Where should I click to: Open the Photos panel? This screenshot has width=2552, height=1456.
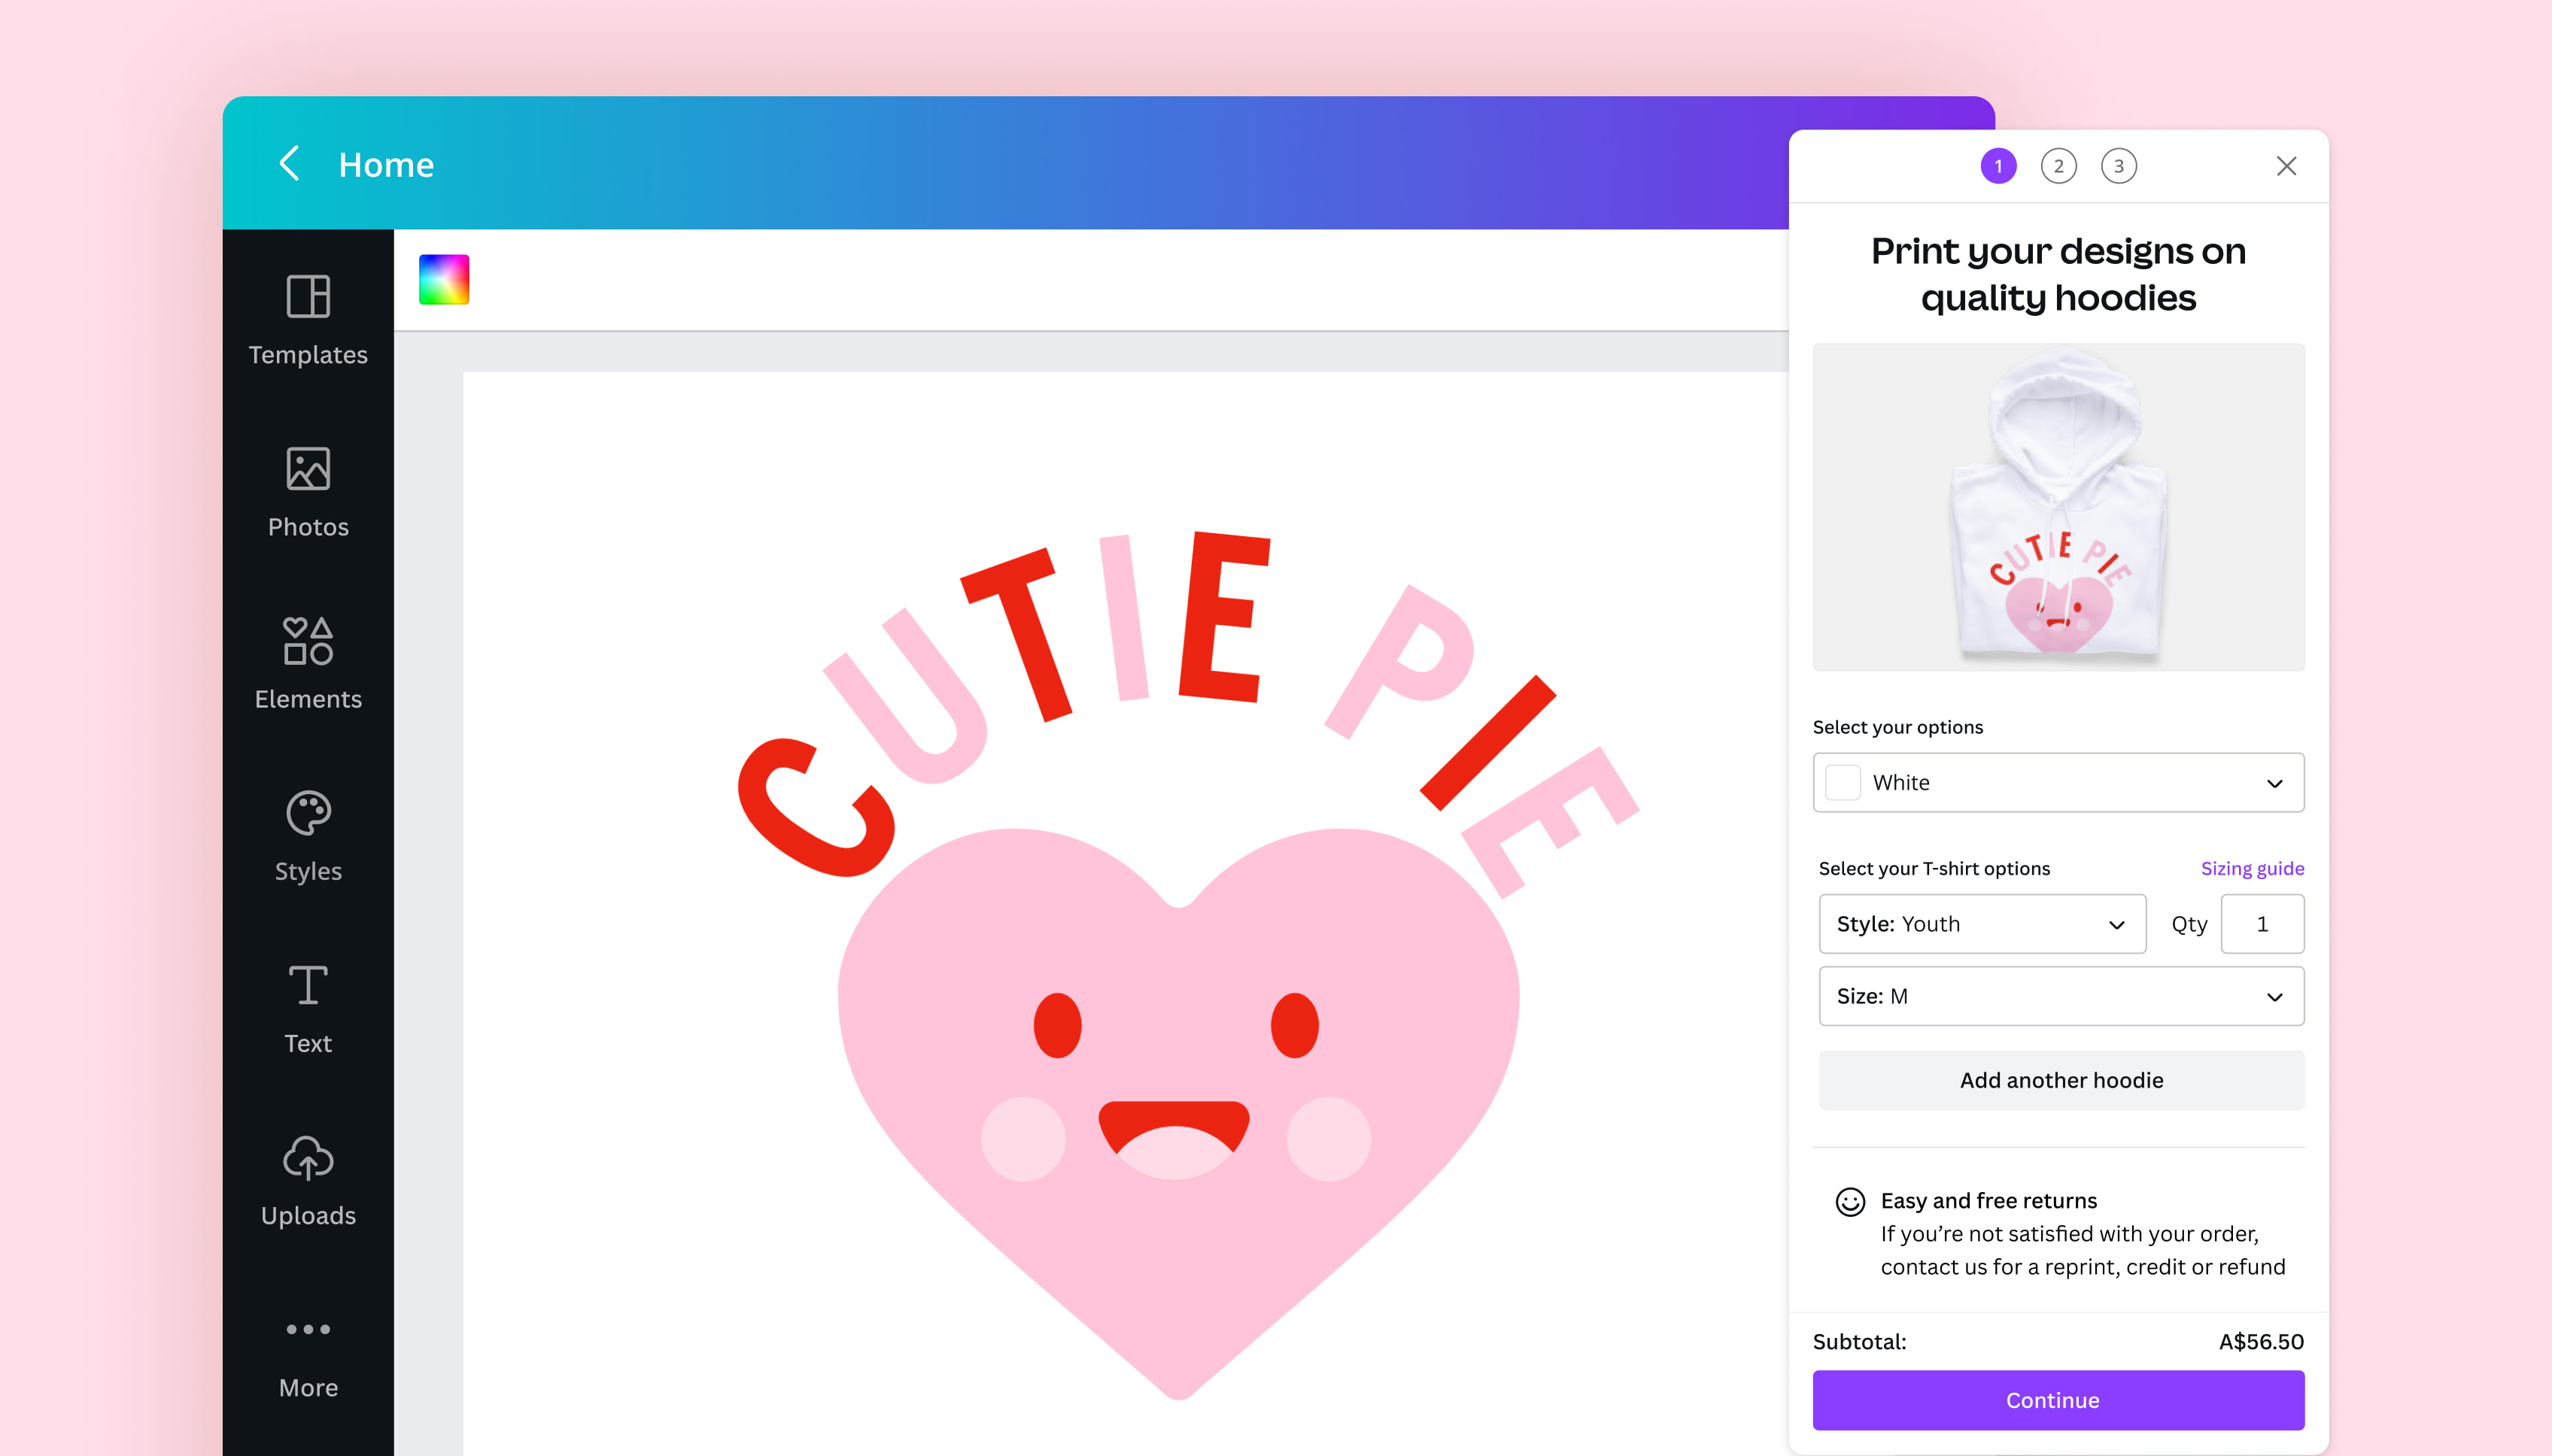click(307, 489)
